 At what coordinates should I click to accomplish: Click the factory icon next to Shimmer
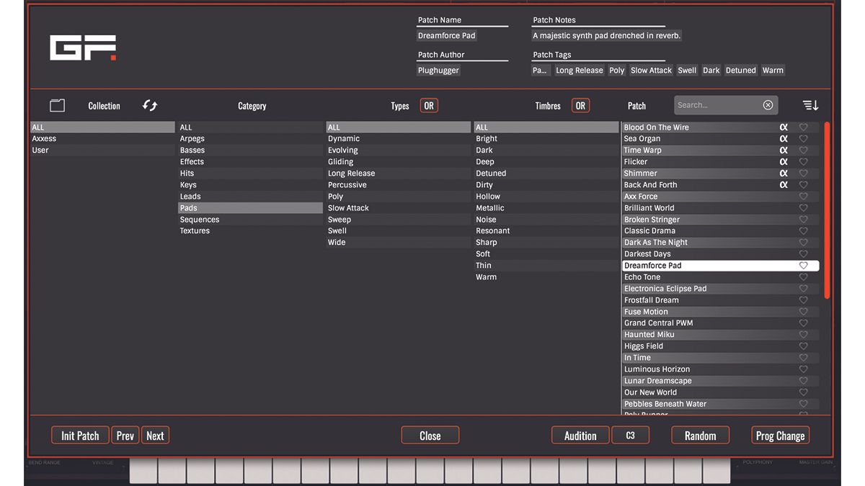click(x=784, y=173)
